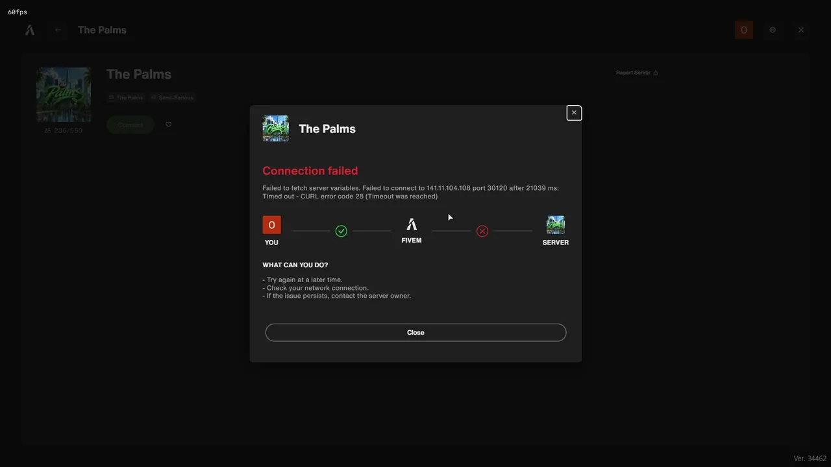Click the SERVER icon in connection diagram
The width and height of the screenshot is (831, 467).
(x=556, y=225)
